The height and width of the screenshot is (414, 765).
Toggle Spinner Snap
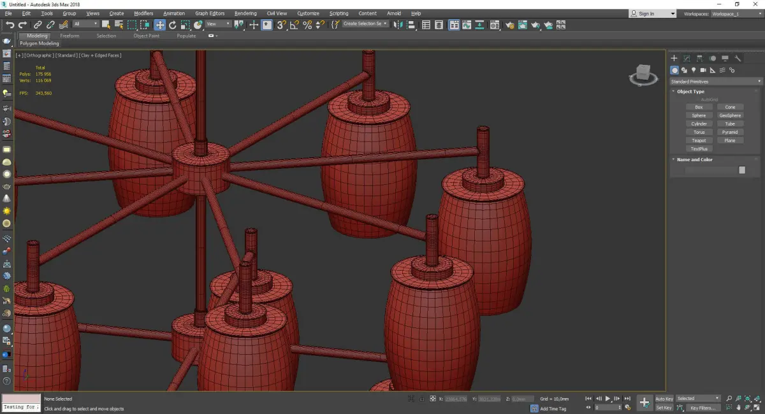319,25
